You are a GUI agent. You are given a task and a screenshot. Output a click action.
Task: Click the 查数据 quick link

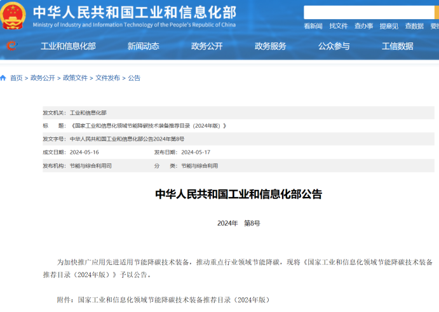(414, 26)
